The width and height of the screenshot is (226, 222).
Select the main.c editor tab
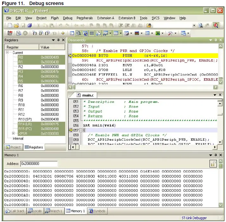[86, 95]
